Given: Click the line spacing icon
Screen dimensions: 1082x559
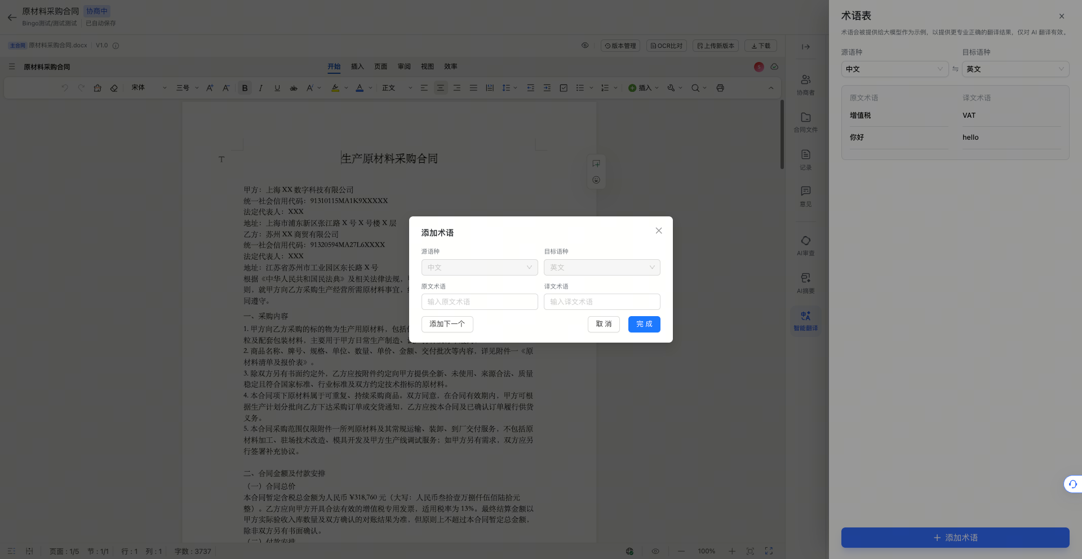Looking at the screenshot, I should click(506, 88).
